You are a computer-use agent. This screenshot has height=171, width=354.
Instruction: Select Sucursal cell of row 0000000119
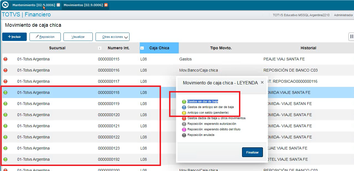(x=33, y=104)
